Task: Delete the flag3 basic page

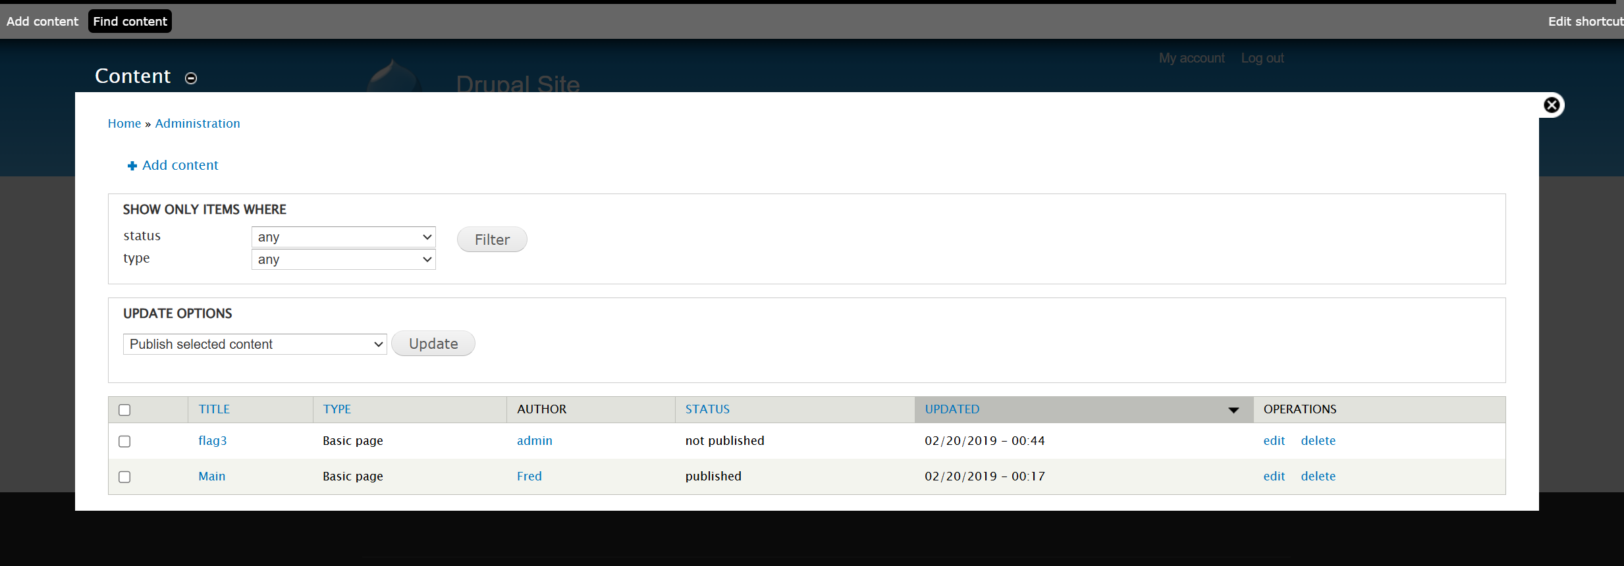Action: [1318, 441]
